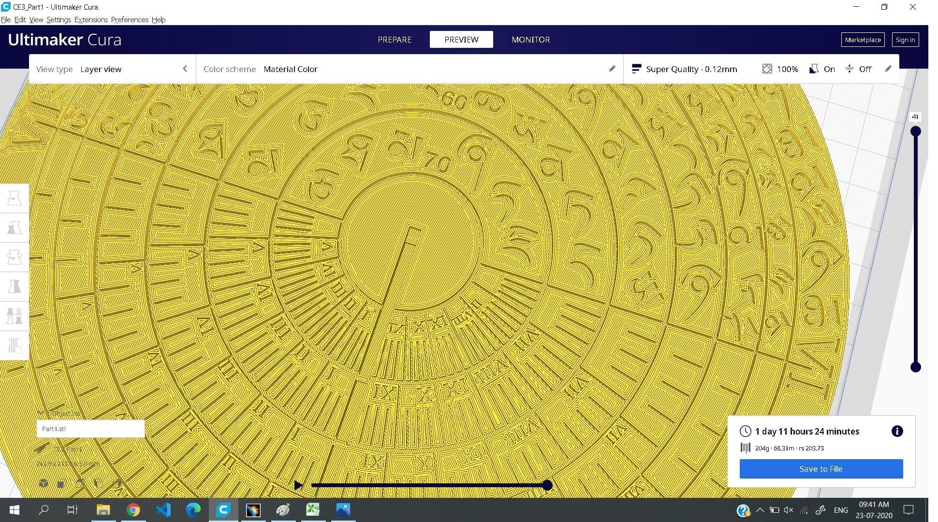Viewport: 938px width, 522px height.
Task: Switch camera to 3D view icon
Action: [x=44, y=483]
